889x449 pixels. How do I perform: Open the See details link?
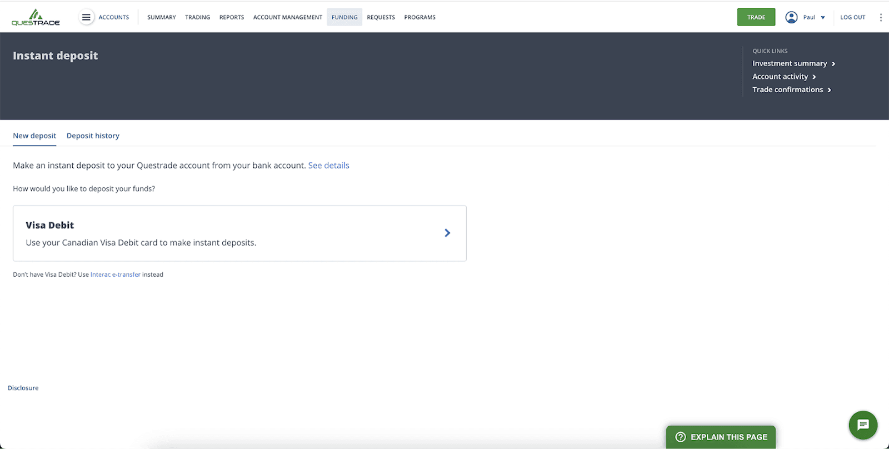click(x=329, y=166)
